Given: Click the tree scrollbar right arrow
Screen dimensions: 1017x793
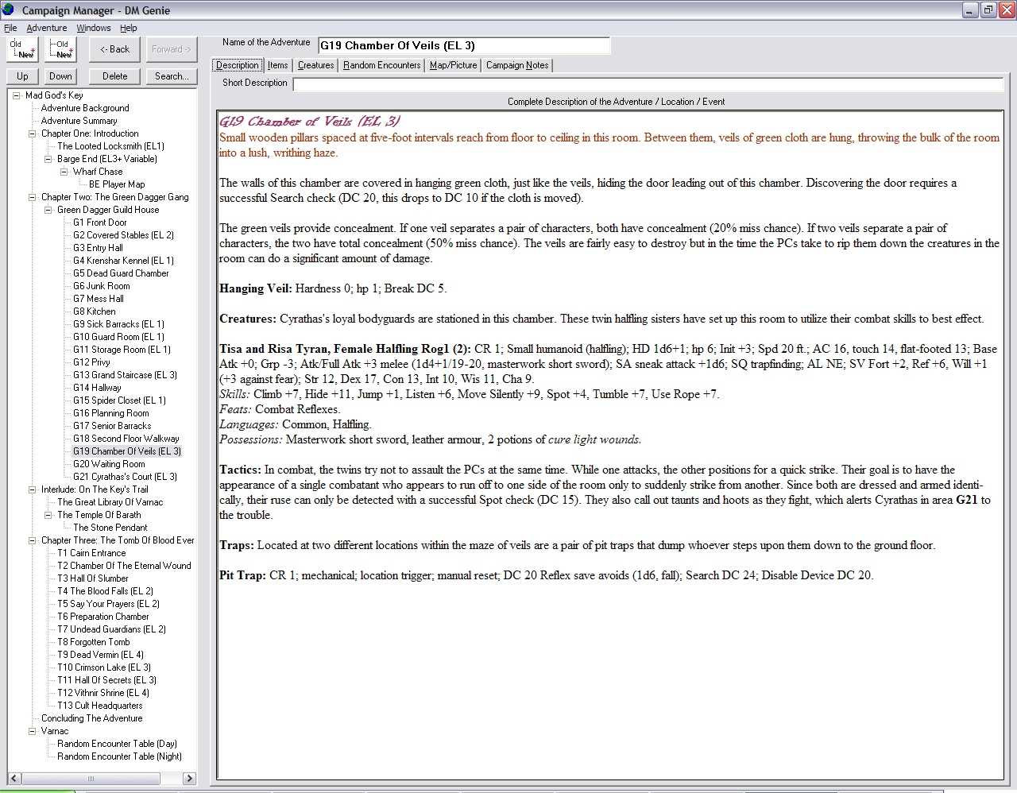Looking at the screenshot, I should [x=189, y=778].
